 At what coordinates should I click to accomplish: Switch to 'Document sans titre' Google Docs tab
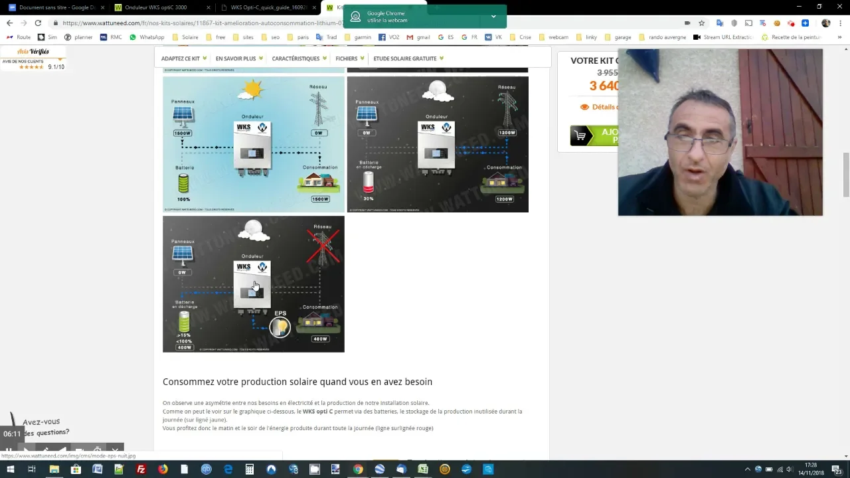[52, 7]
